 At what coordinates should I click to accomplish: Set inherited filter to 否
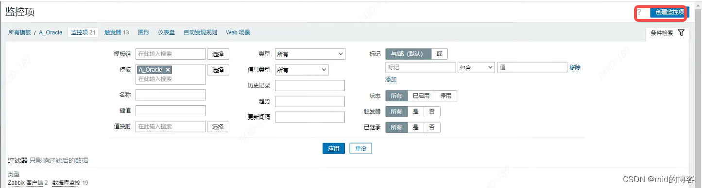pyautogui.click(x=432, y=127)
